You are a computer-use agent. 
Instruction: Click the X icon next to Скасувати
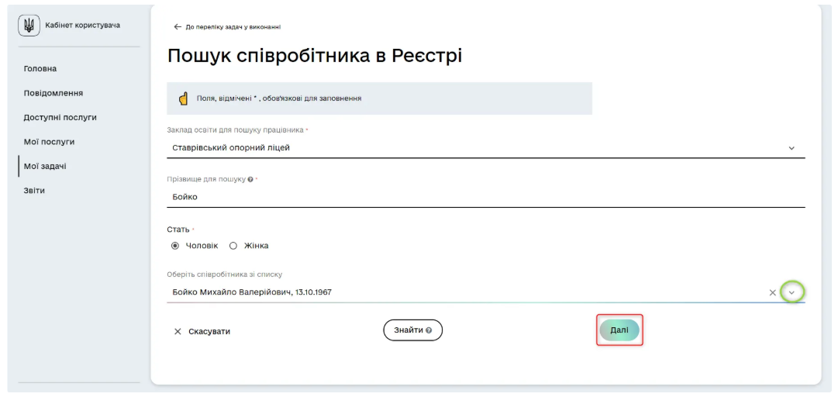tap(178, 331)
